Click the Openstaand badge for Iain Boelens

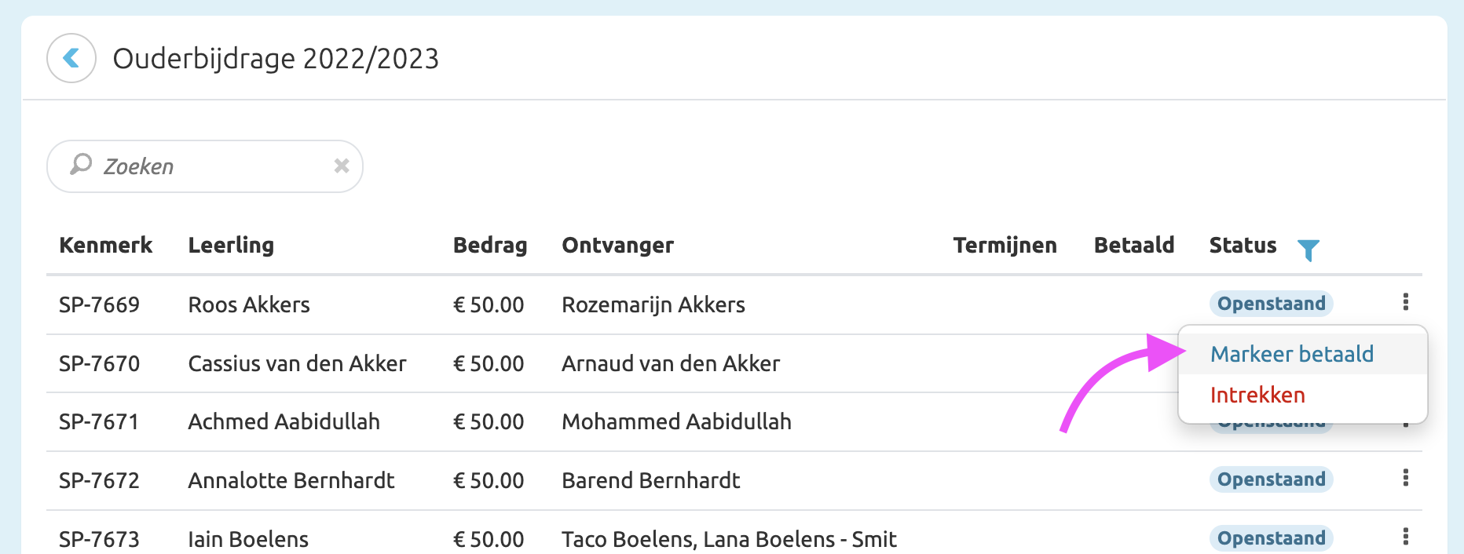(1271, 538)
